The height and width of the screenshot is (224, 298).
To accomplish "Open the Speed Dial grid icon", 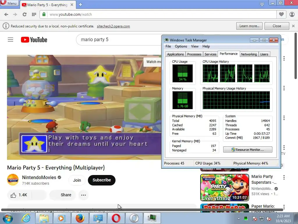I will (x=34, y=15).
